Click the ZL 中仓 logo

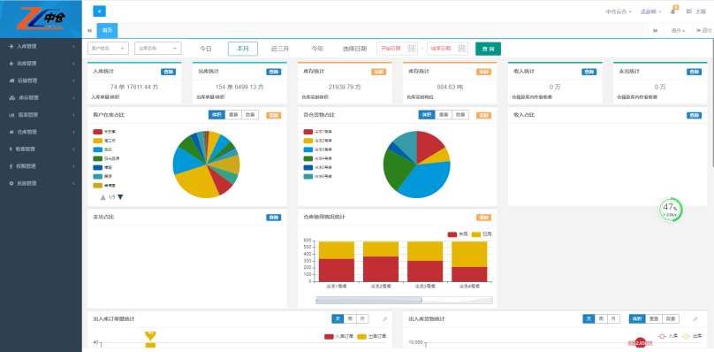[x=41, y=19]
